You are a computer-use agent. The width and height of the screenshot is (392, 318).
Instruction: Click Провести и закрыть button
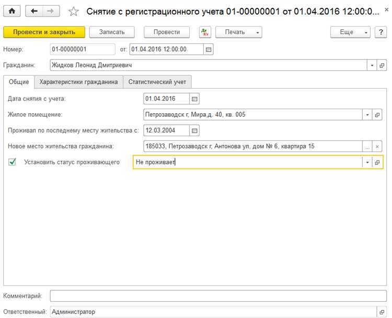click(x=44, y=32)
